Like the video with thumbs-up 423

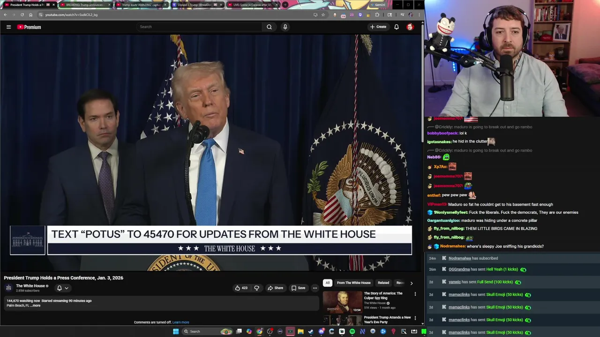point(241,288)
